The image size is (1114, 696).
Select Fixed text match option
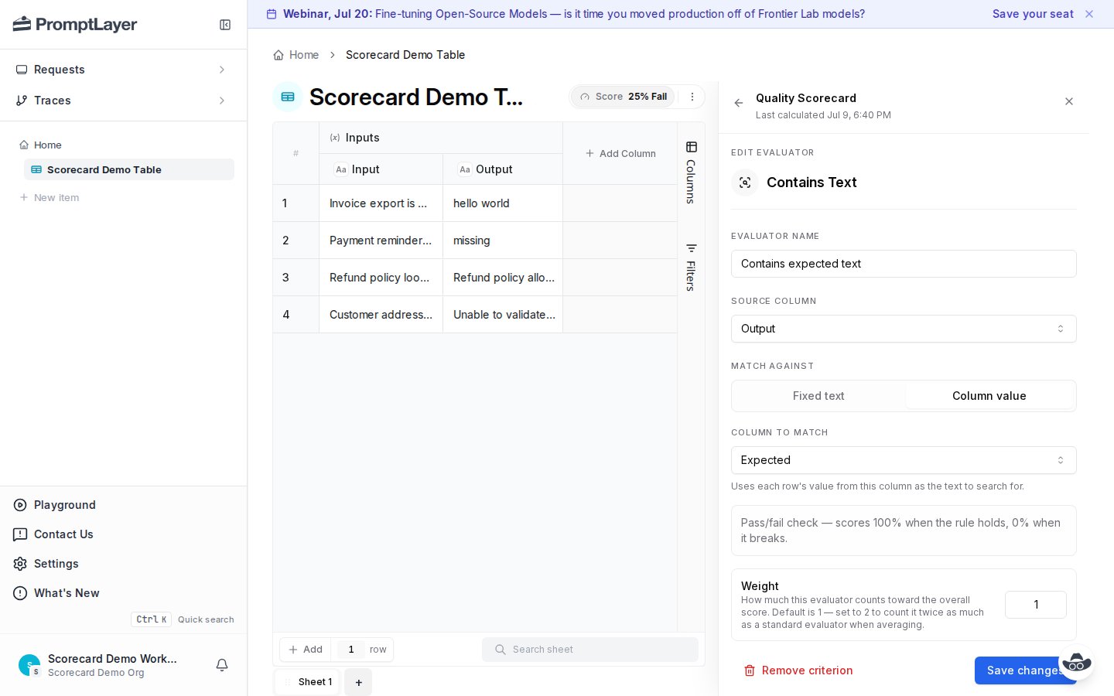tap(818, 396)
